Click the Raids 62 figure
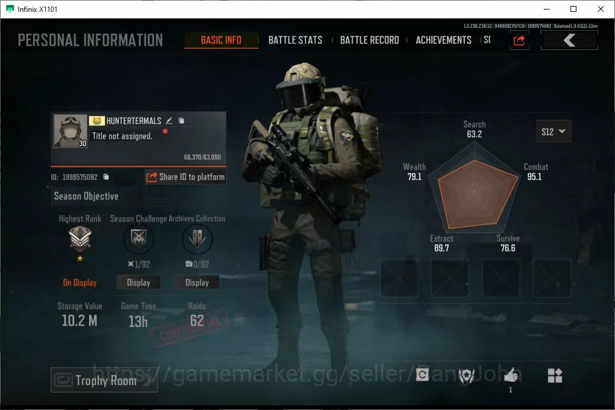 coord(197,320)
